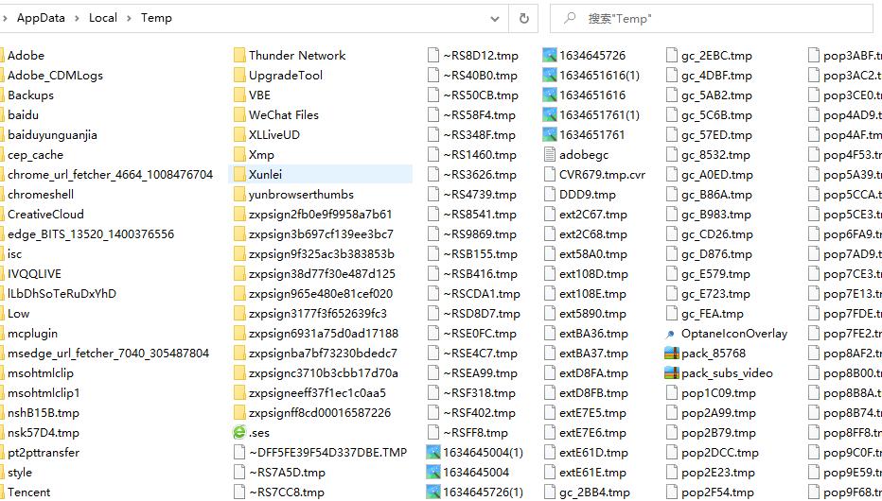
Task: Select Local in the breadcrumb path
Action: pos(103,18)
